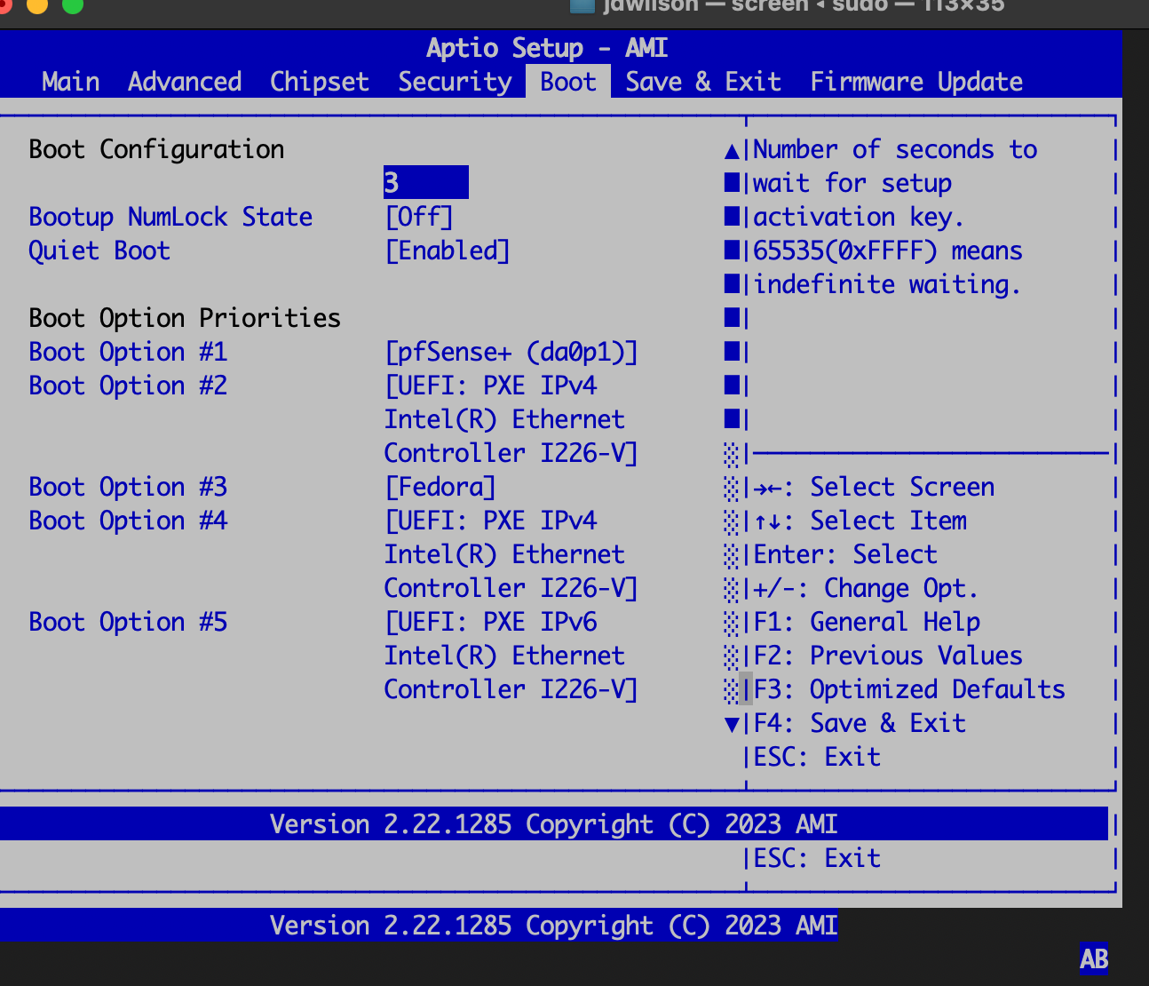This screenshot has width=1149, height=986.
Task: Select Boot Option #3 label
Action: tap(128, 487)
